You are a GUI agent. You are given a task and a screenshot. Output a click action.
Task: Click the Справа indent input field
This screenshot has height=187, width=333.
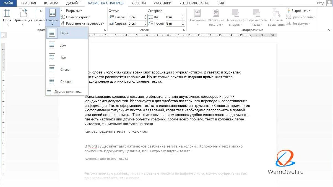(136, 23)
